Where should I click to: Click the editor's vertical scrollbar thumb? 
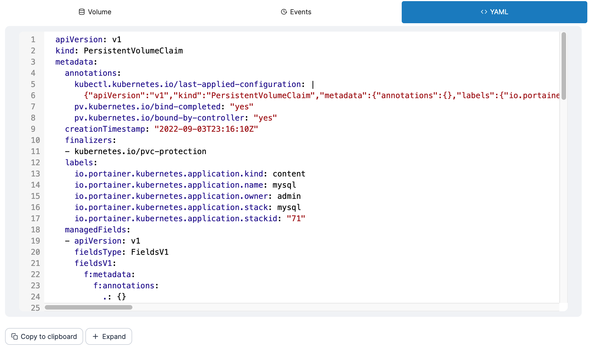[x=564, y=66]
